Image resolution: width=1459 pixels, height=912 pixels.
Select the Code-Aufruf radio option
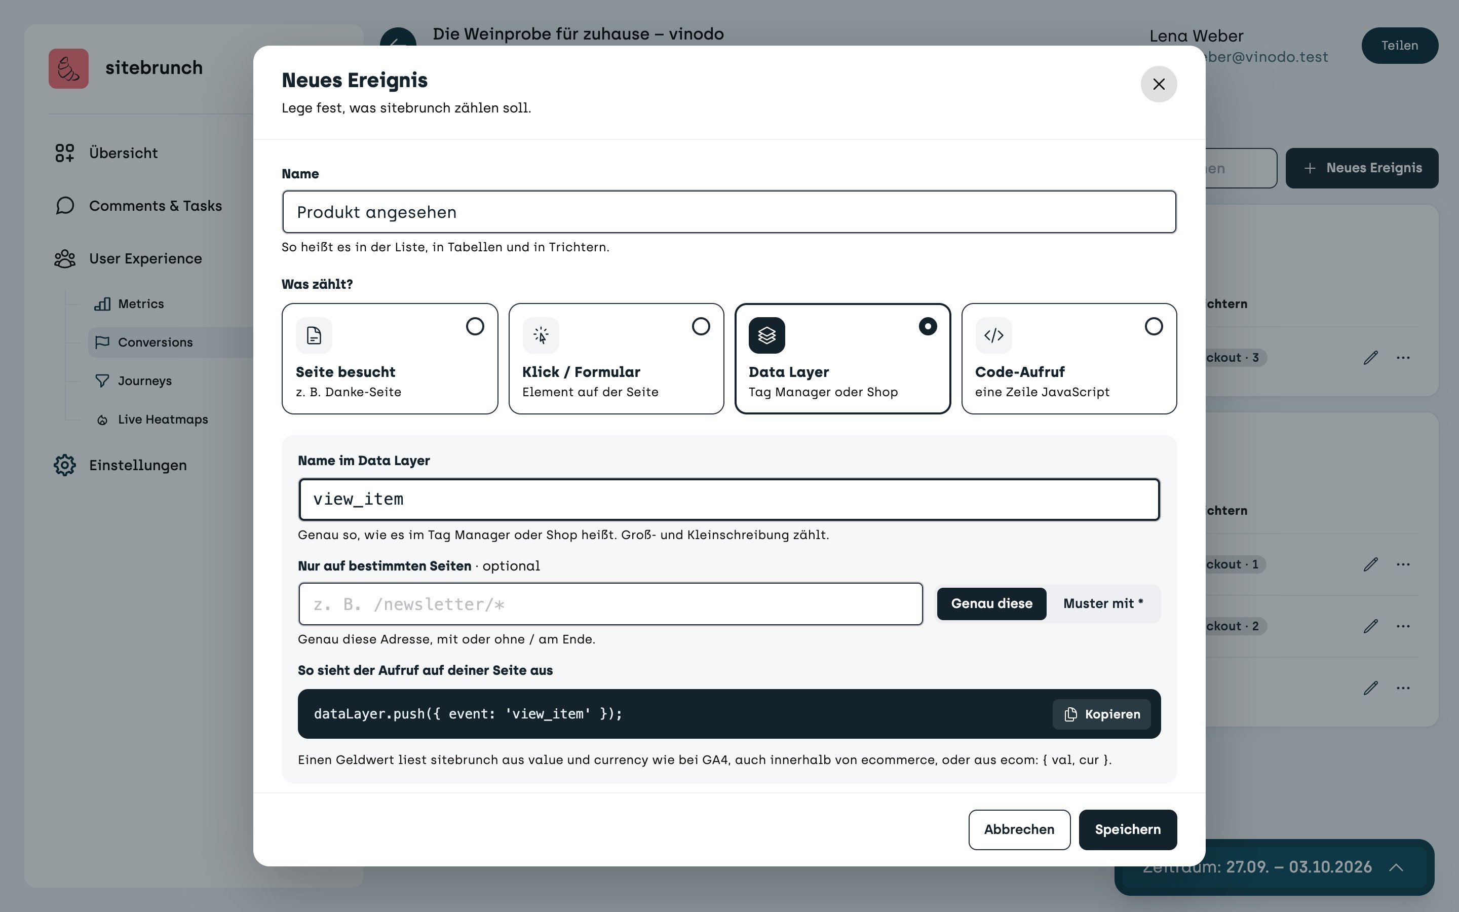coord(1154,326)
